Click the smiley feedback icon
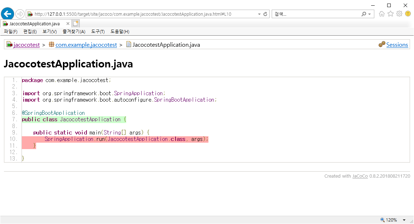This screenshot has height=224, width=414. [x=408, y=14]
